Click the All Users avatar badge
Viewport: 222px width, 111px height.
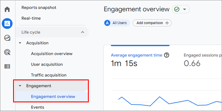(x=107, y=23)
